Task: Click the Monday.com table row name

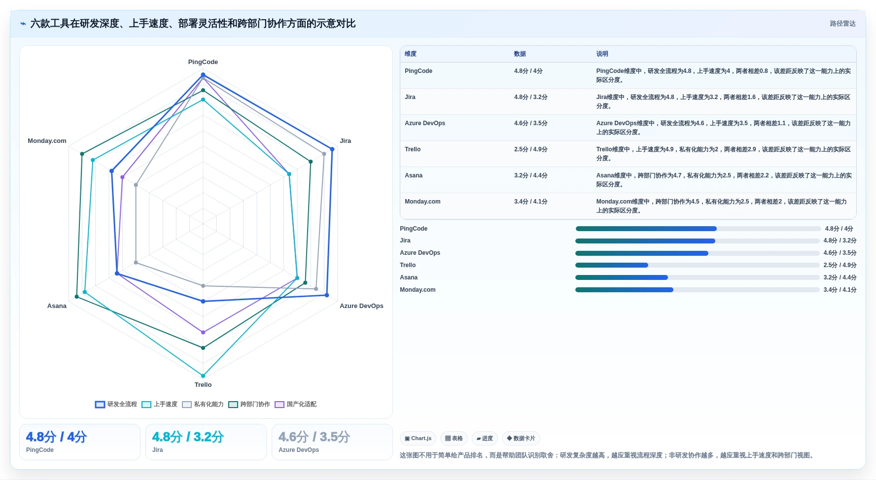Action: coord(422,202)
